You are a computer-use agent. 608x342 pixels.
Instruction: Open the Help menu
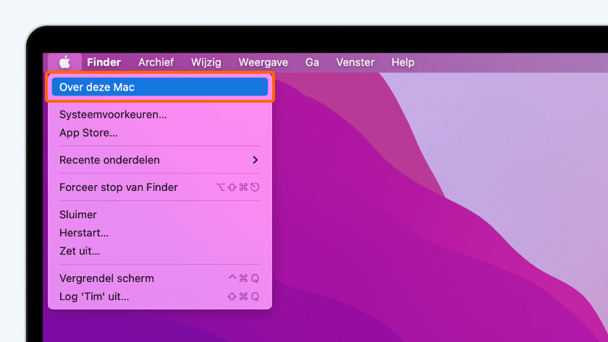click(403, 62)
